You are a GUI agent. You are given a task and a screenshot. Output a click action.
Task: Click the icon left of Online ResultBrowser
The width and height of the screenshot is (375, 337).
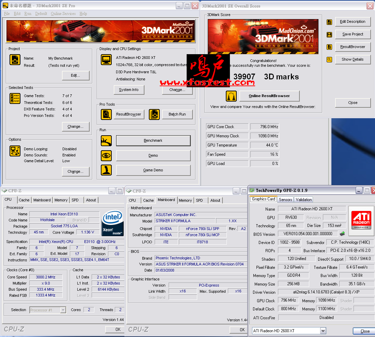[x=231, y=96]
